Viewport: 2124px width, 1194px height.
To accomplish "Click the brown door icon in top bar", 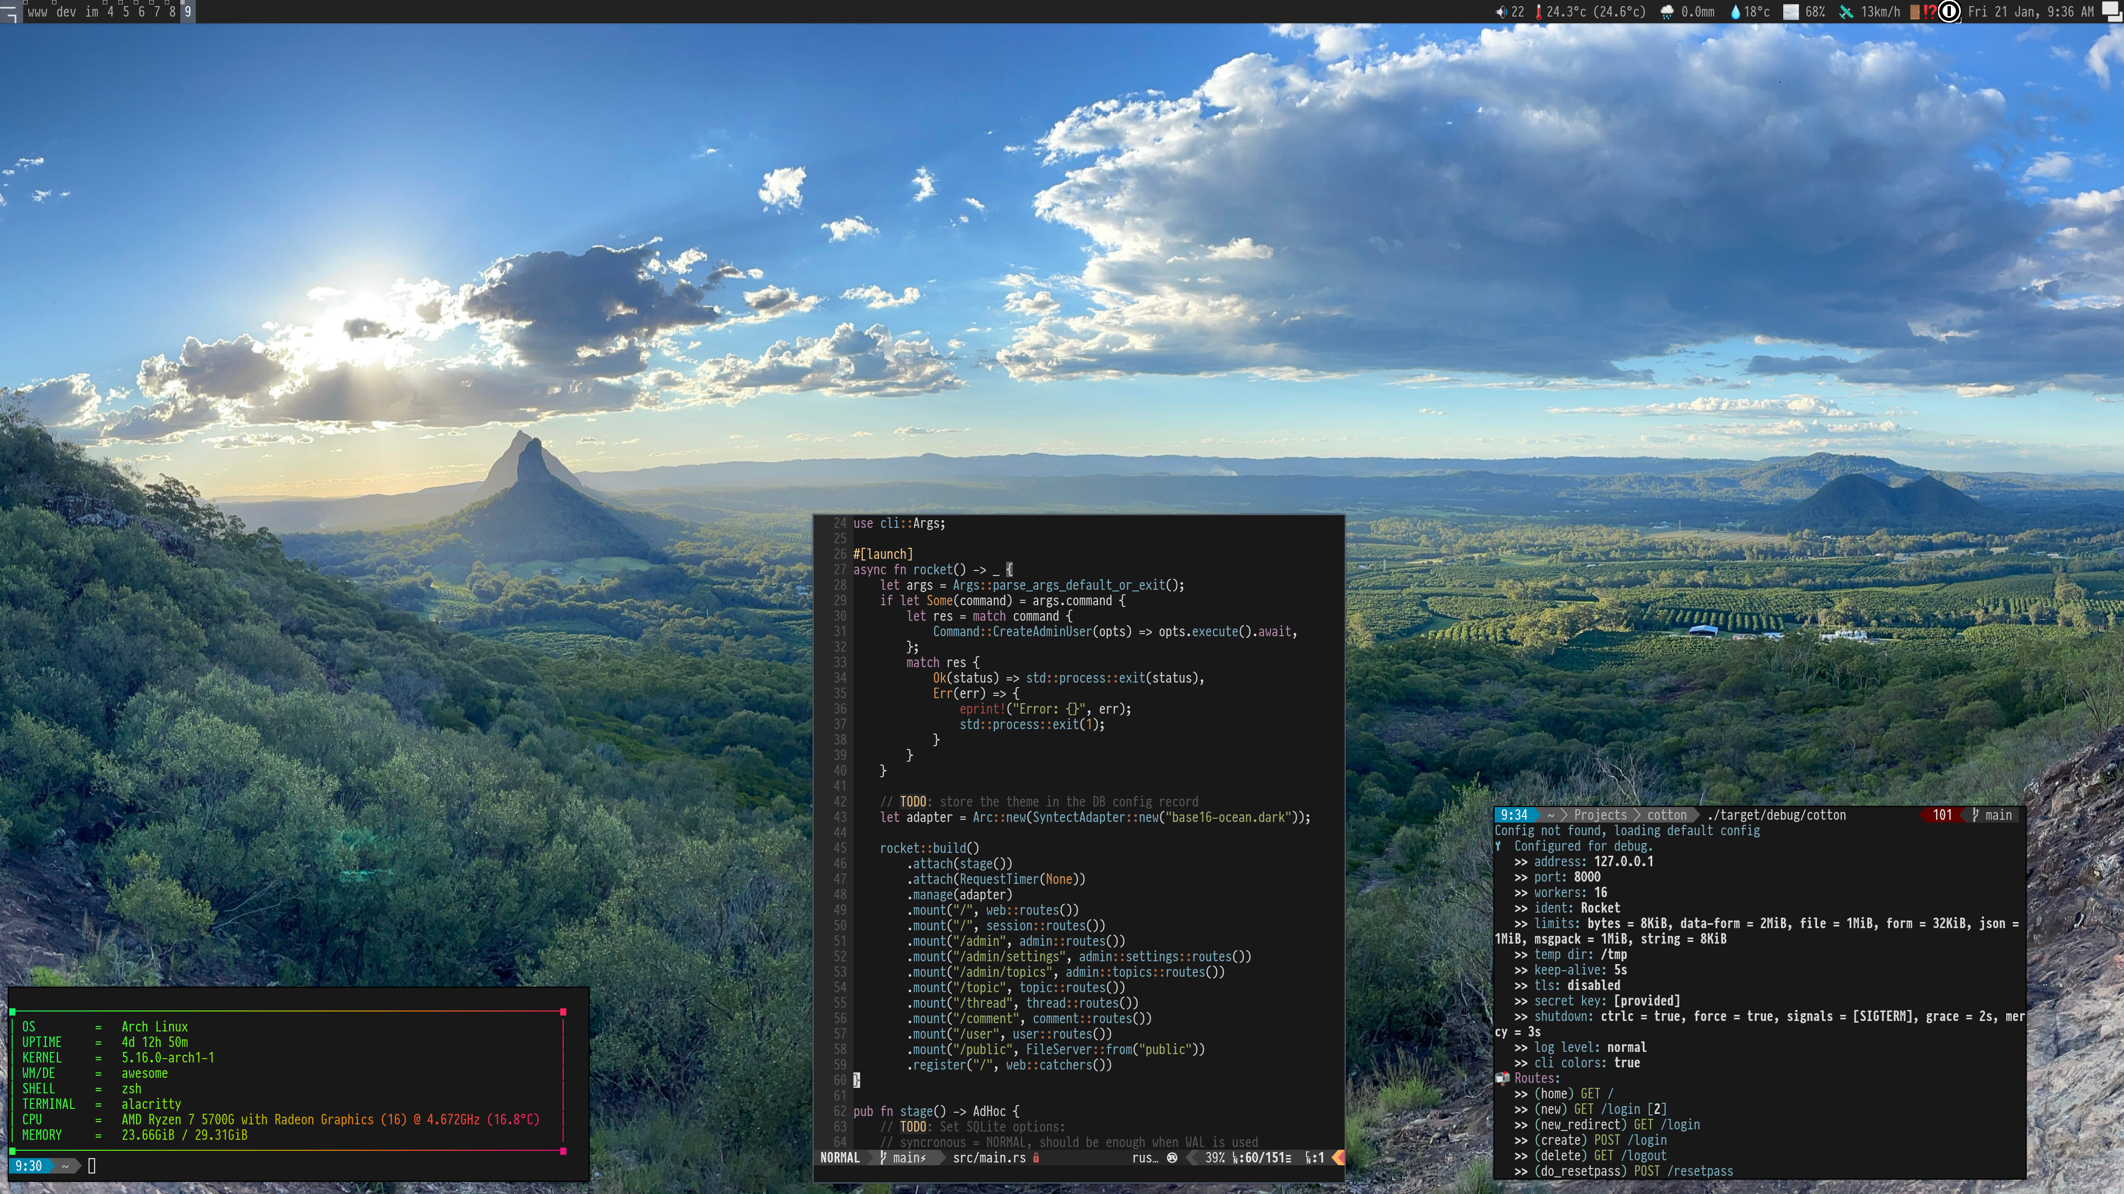I will click(1914, 12).
